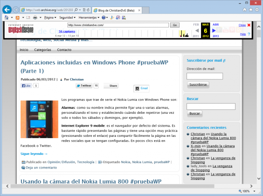Open the Aplicaciones incluidas en Windows Phone post title
The image size is (263, 196).
click(x=94, y=67)
